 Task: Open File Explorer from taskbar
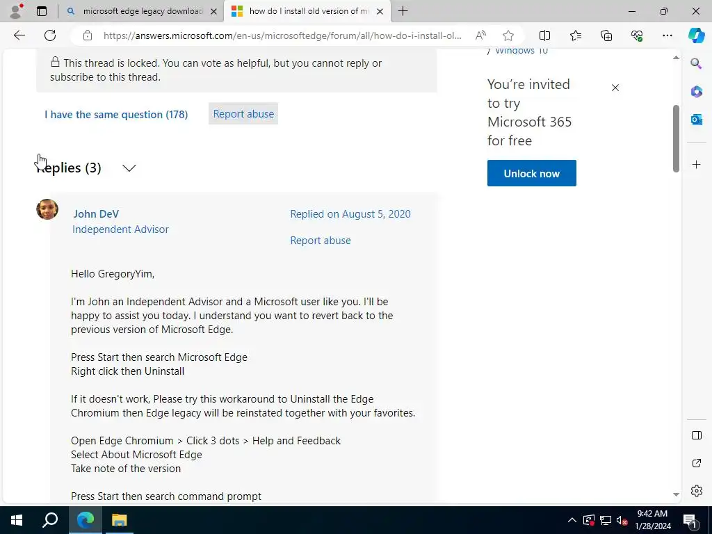(x=119, y=520)
